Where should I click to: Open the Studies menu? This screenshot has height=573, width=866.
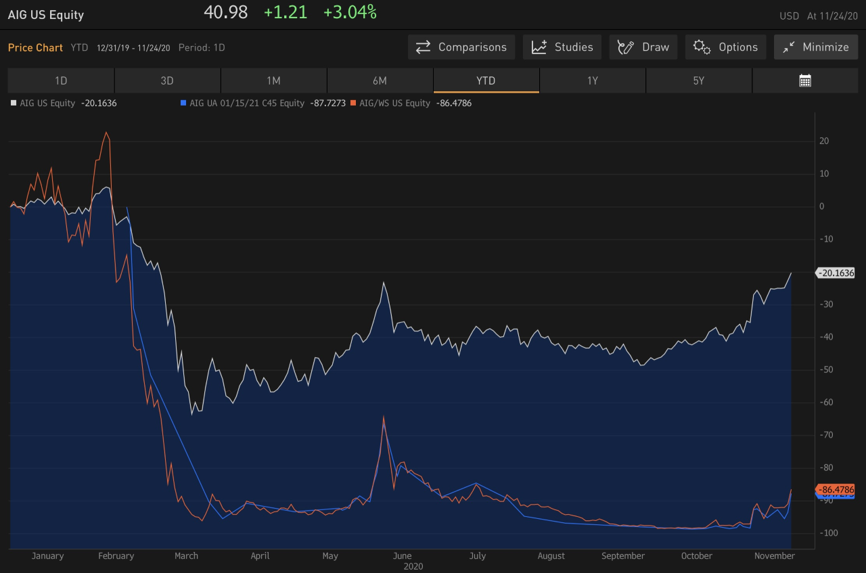562,47
